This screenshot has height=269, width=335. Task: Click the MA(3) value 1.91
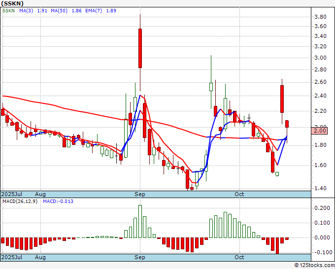[42, 11]
